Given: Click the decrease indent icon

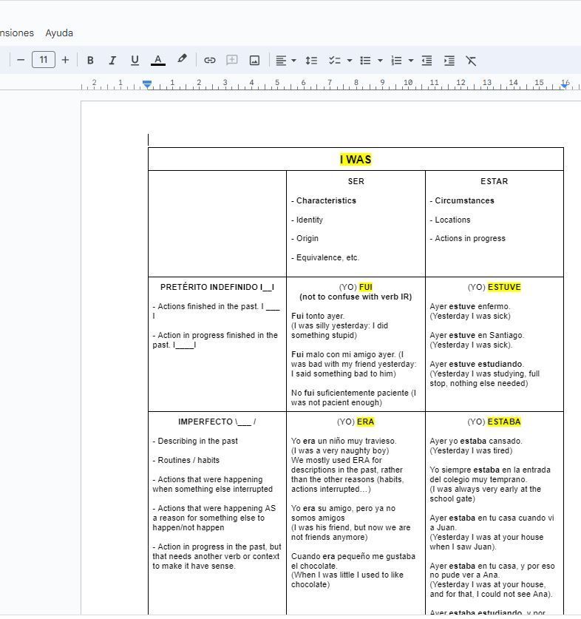Looking at the screenshot, I should click(427, 60).
